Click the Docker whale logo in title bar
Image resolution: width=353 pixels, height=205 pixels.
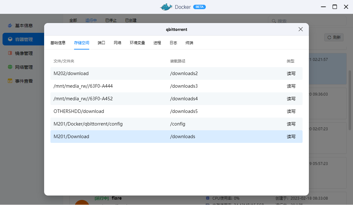(166, 7)
